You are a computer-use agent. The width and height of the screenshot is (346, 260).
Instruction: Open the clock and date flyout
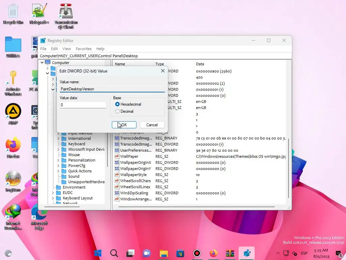321,253
